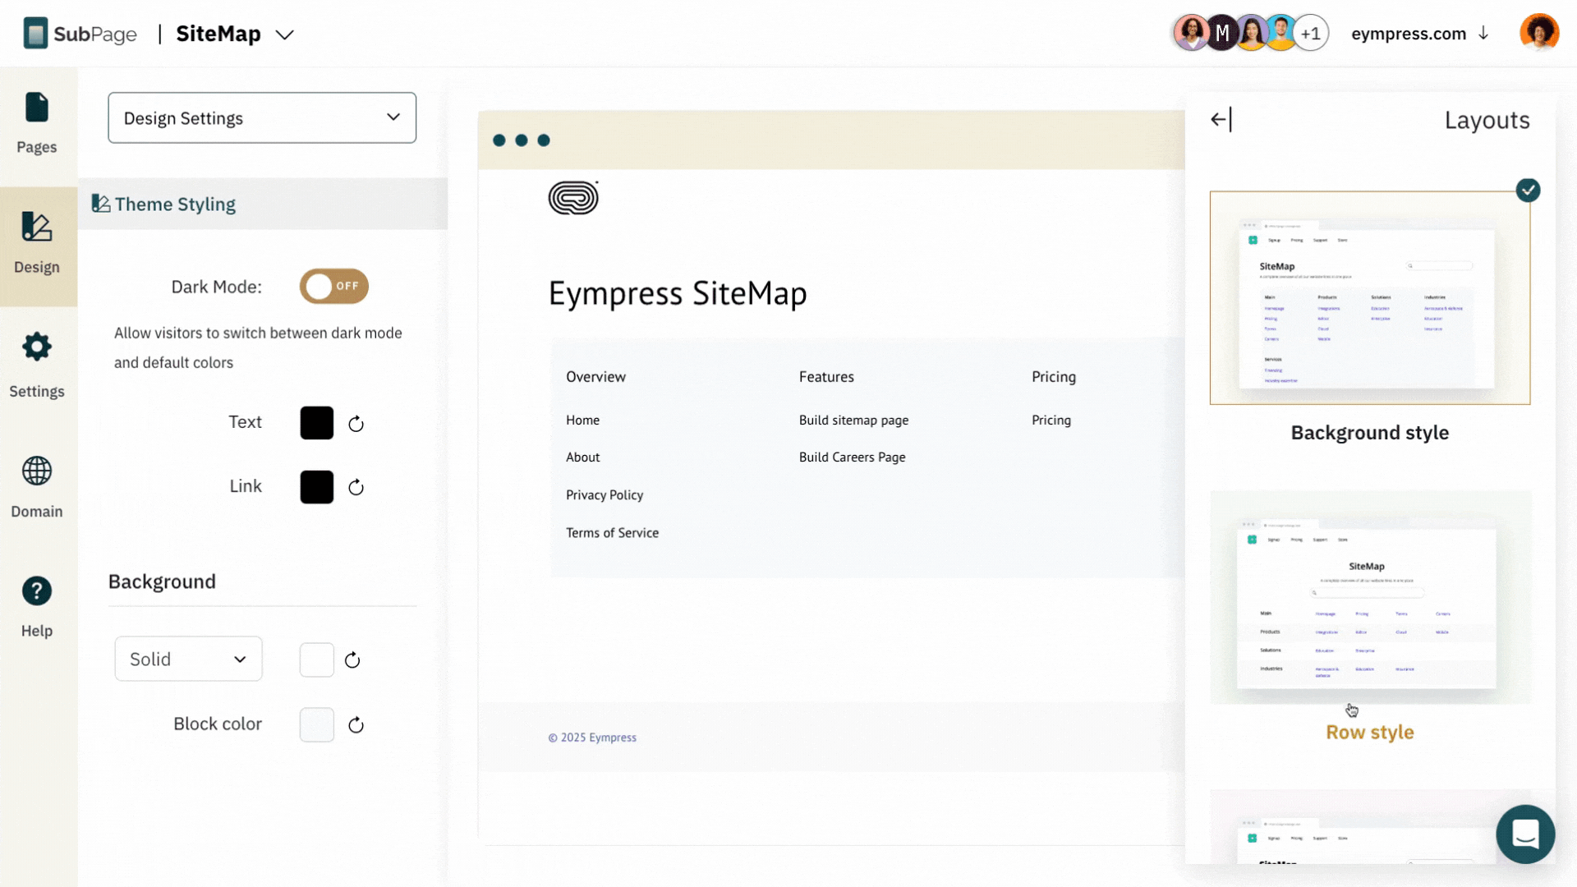Open the chat support bubble

click(x=1525, y=834)
